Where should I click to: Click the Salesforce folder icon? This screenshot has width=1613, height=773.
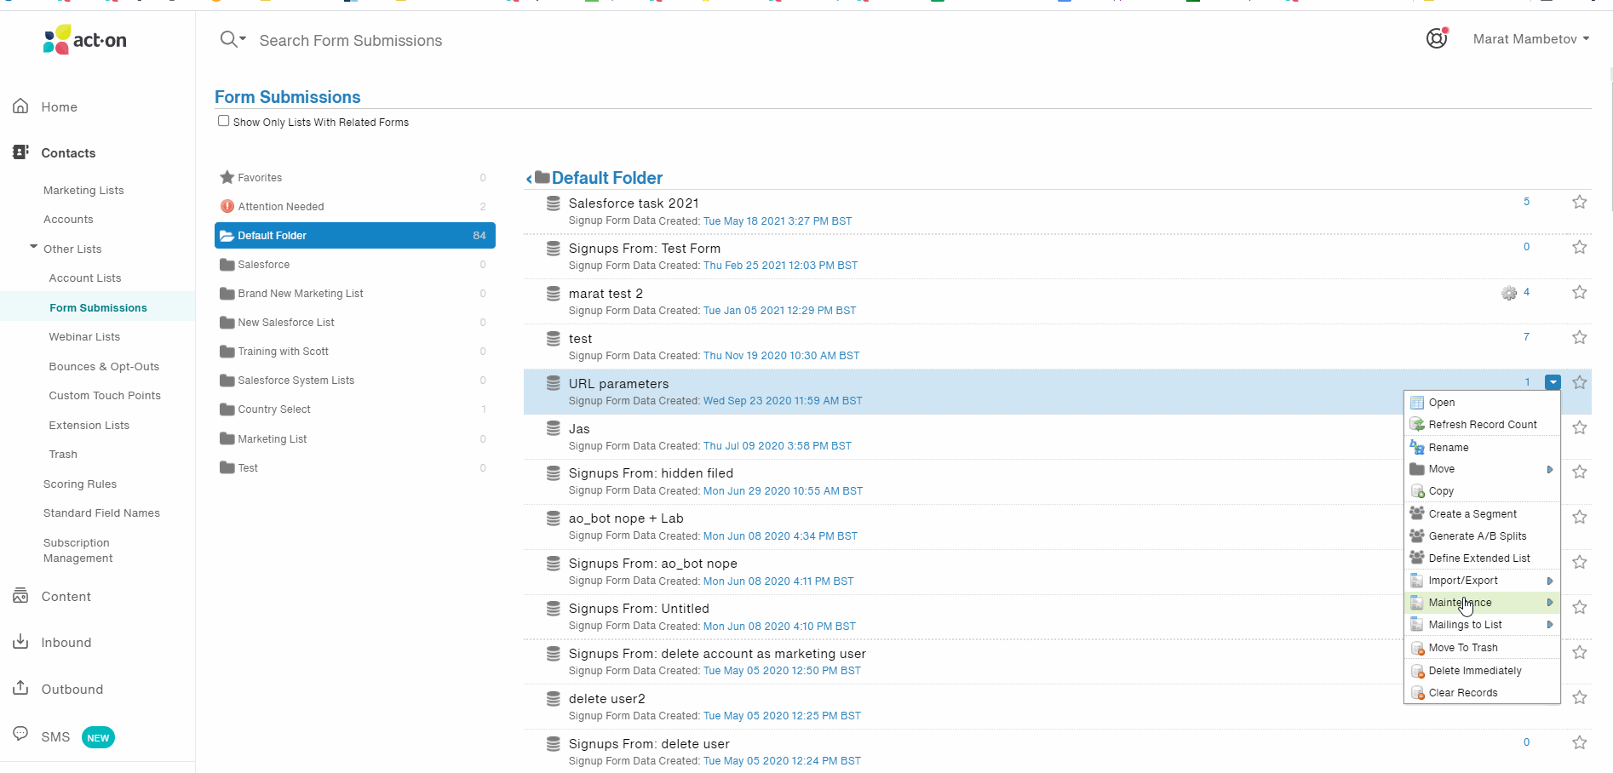[227, 265]
